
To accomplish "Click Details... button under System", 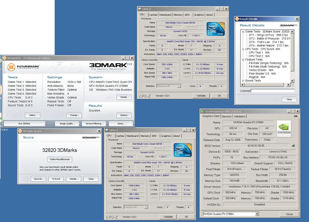I will [124, 97].
